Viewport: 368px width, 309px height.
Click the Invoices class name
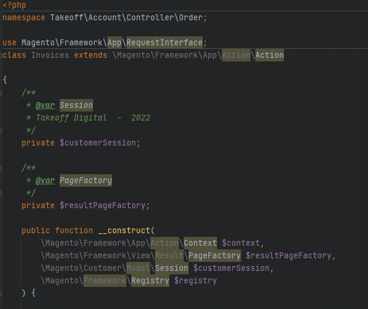click(x=50, y=55)
